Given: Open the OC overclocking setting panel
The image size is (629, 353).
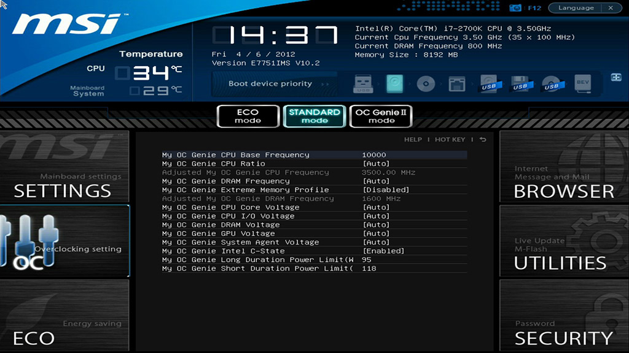Looking at the screenshot, I should click(x=64, y=241).
